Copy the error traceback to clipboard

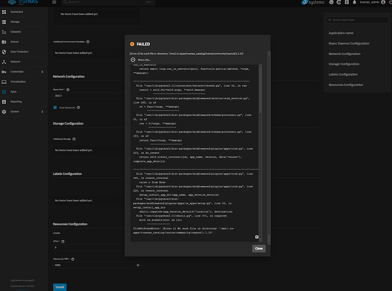coord(257,237)
